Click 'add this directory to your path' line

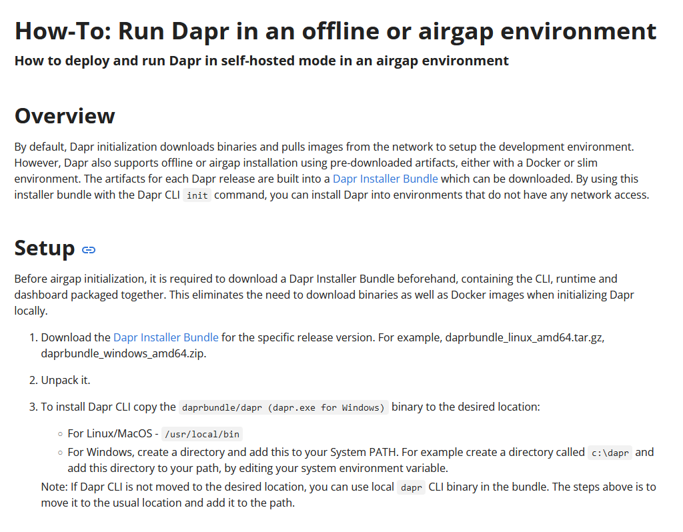point(257,468)
